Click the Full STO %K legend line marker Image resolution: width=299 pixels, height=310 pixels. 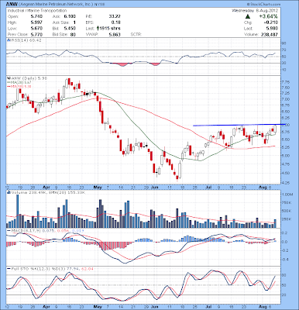pyautogui.click(x=9, y=269)
